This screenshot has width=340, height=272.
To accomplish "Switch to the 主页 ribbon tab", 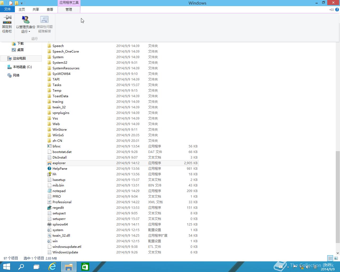I will click(x=22, y=9).
